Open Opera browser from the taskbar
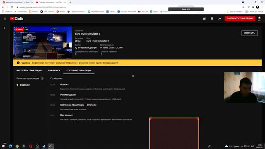This screenshot has height=149, width=265. tap(31, 146)
